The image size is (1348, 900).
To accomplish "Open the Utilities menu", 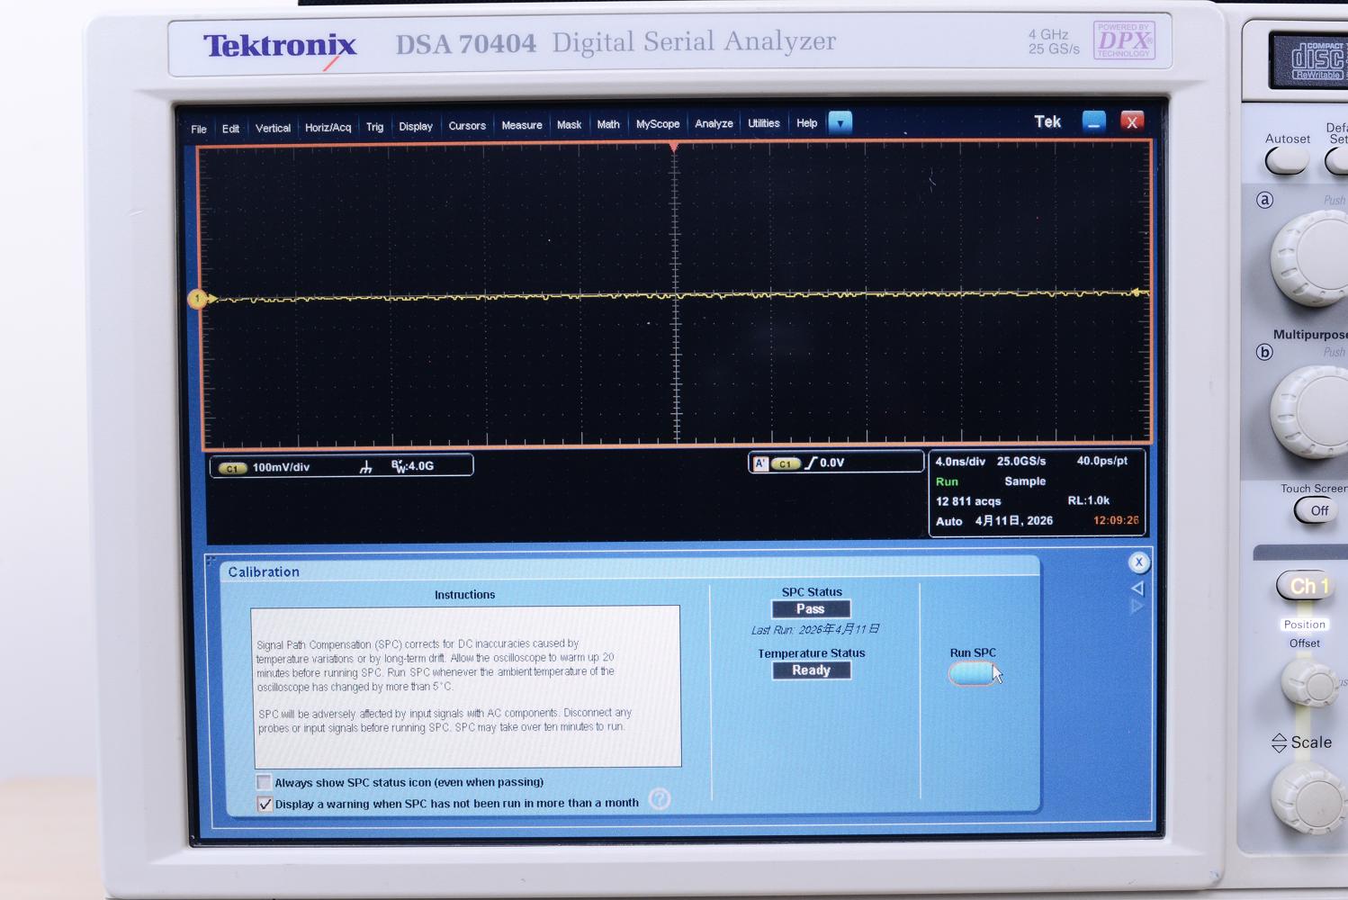I will pos(764,123).
